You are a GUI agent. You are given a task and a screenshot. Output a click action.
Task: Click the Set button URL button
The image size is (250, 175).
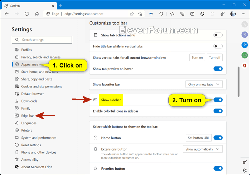coord(199,138)
